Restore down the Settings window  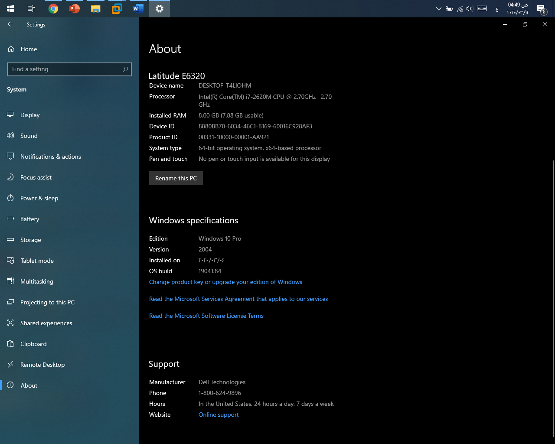pyautogui.click(x=525, y=25)
